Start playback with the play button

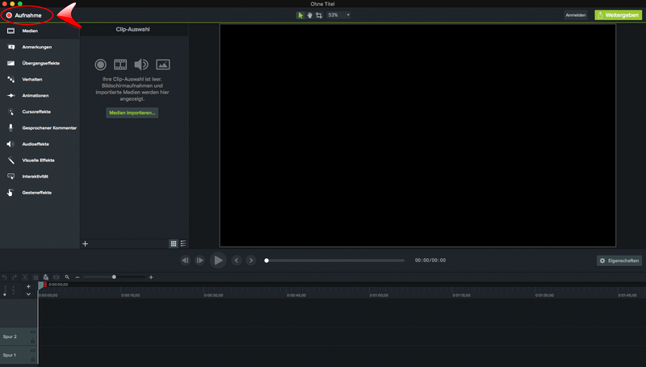218,261
